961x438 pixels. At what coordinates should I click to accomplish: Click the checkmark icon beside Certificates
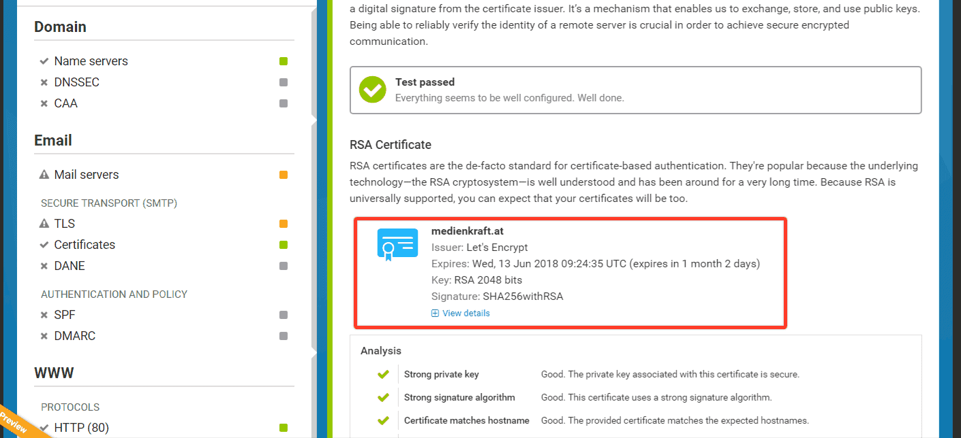44,245
